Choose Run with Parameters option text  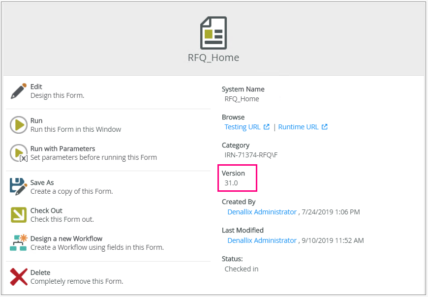pyautogui.click(x=62, y=148)
